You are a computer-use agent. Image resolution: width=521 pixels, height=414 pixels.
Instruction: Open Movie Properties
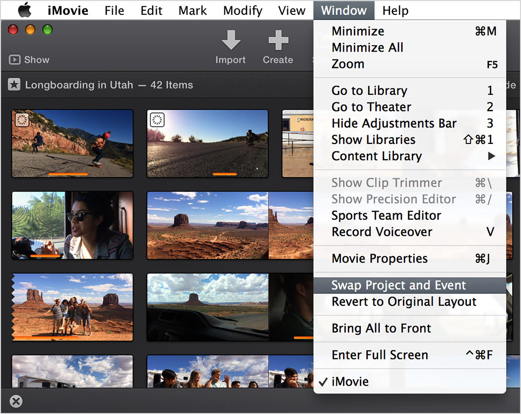410,258
